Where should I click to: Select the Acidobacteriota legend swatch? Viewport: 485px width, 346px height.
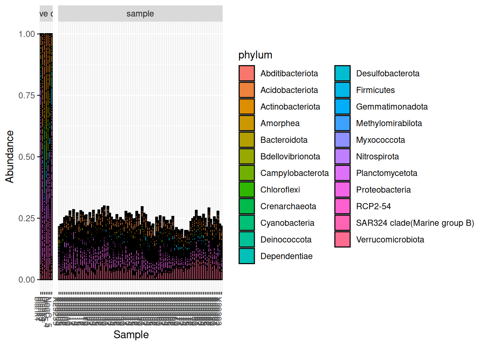tap(246, 90)
